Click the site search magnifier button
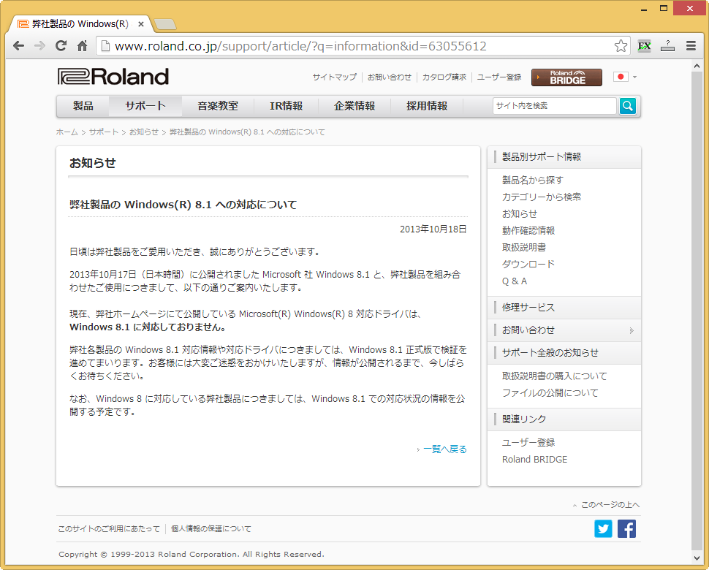This screenshot has height=570, width=709. tap(628, 106)
